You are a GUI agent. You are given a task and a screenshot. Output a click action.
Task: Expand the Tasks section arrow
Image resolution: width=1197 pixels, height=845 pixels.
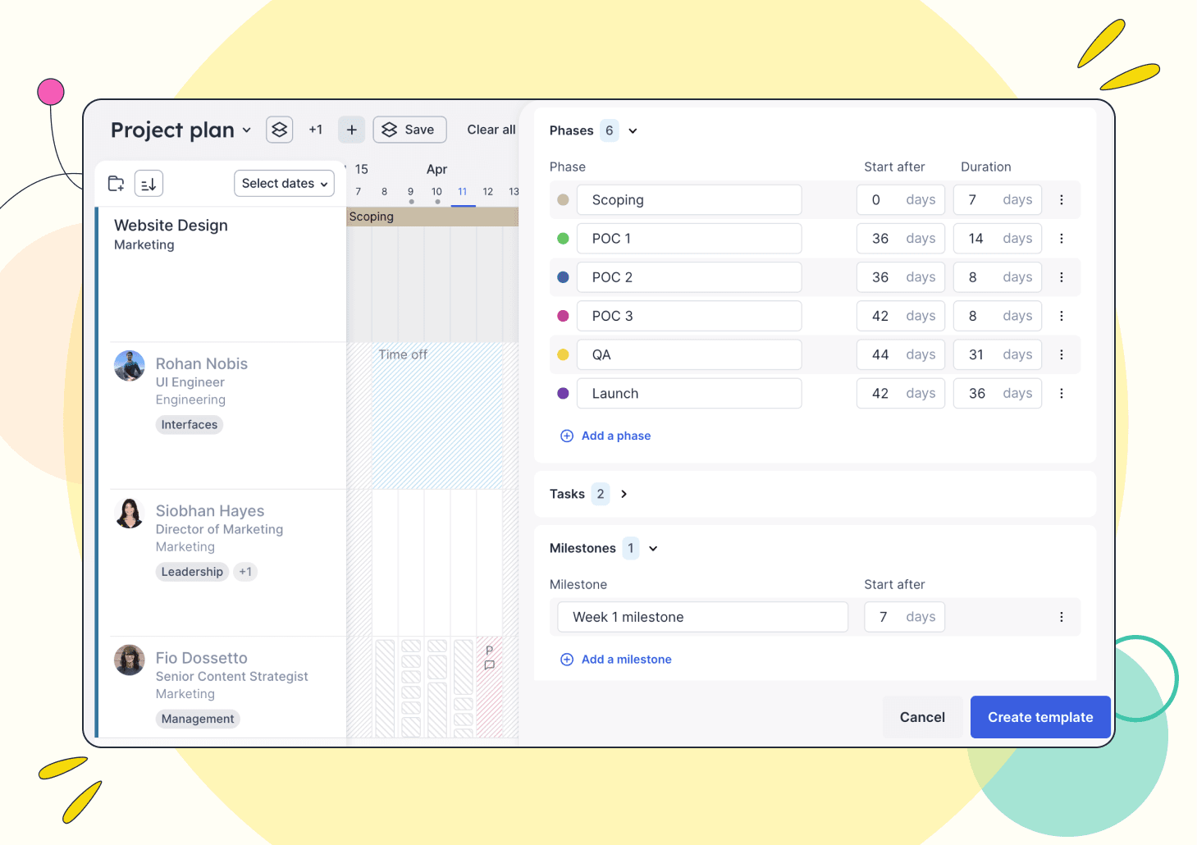tap(624, 494)
